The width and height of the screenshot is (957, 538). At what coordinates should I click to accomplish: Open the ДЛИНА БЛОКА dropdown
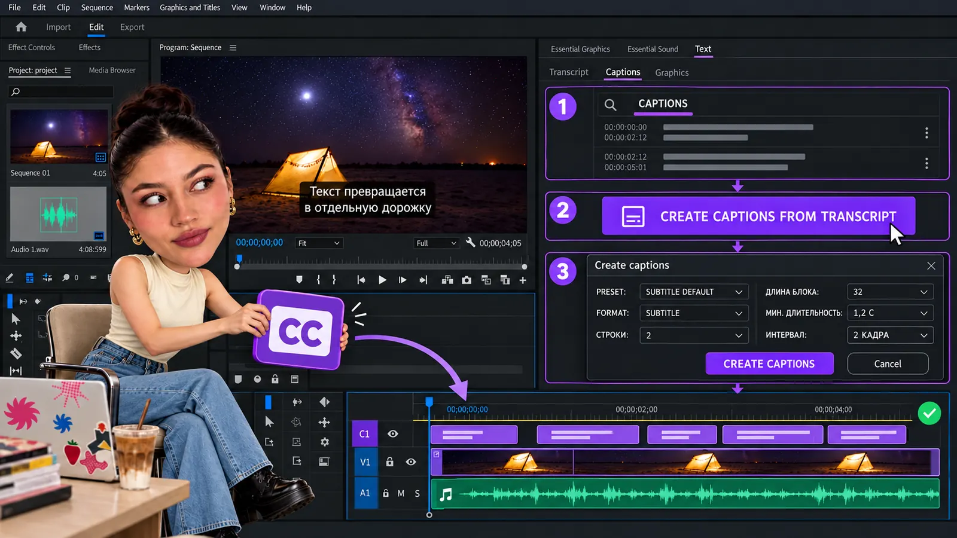pos(890,292)
